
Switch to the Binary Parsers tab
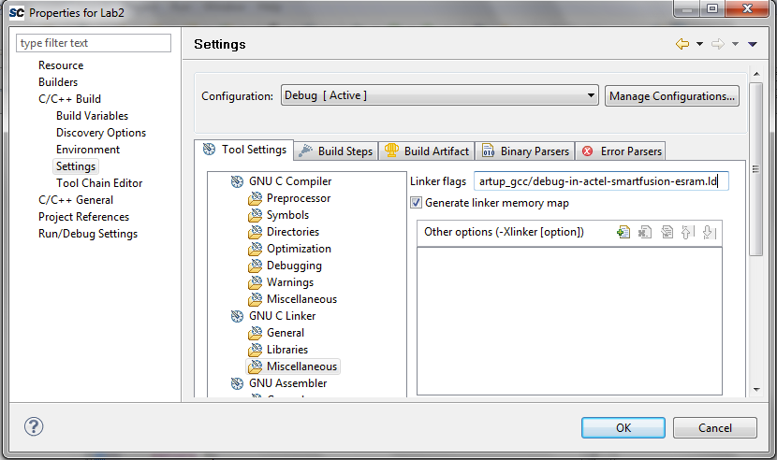(x=525, y=151)
